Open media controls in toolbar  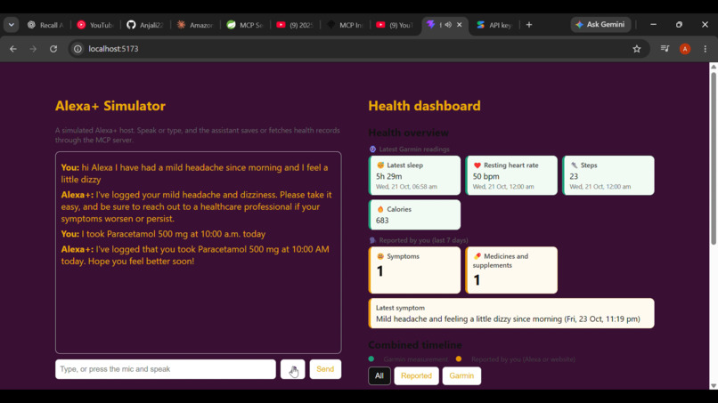(665, 49)
